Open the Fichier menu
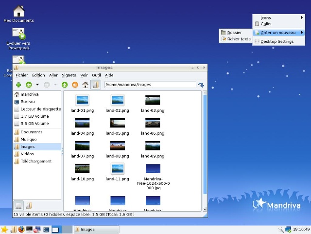 (x=22, y=75)
